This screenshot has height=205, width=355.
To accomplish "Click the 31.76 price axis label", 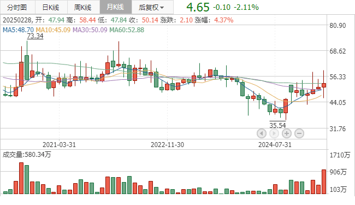I will click(x=338, y=129).
